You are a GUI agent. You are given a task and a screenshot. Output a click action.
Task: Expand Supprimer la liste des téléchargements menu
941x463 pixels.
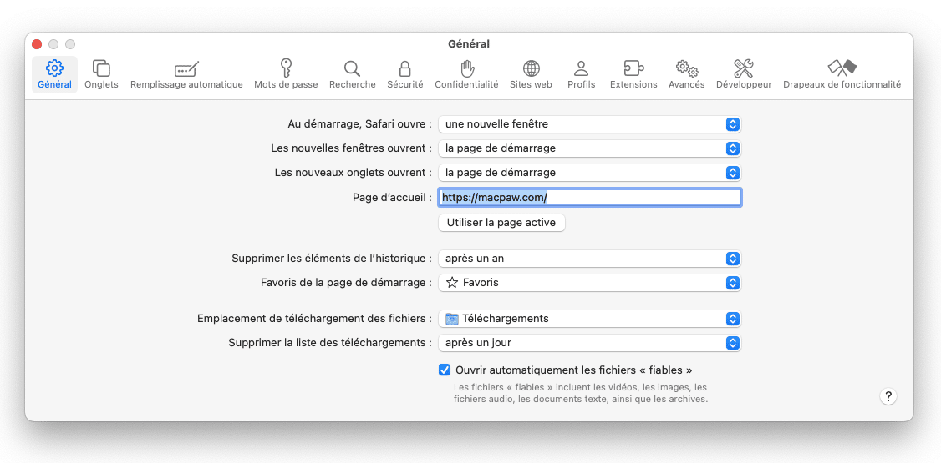coord(590,343)
